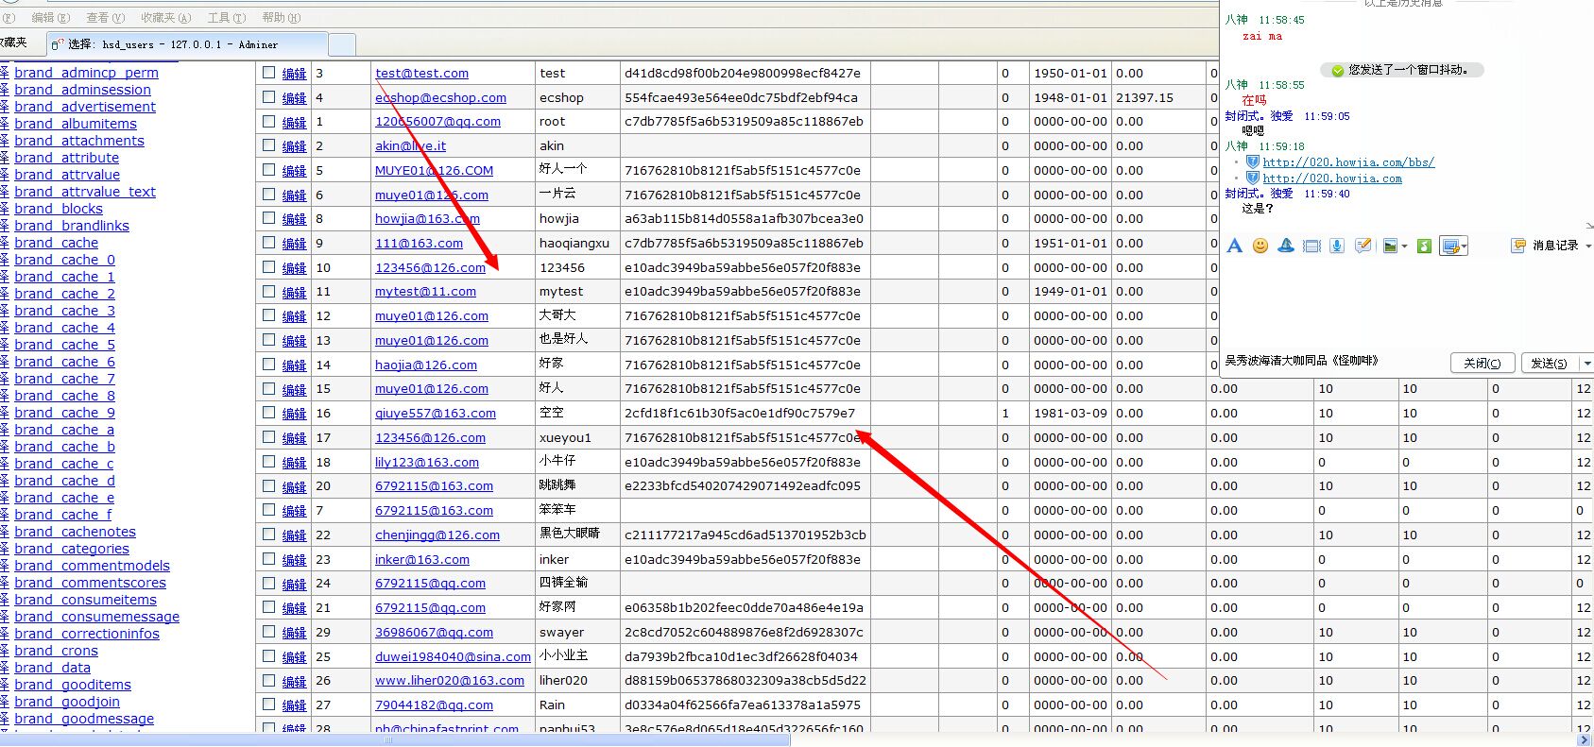
Task: Tick the checkbox for row test@test.com
Action: pos(269,73)
